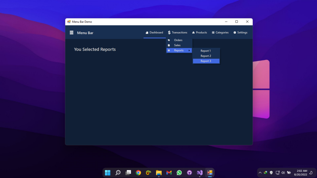317x178 pixels.
Task: Click the Categories list icon
Action: click(x=213, y=32)
